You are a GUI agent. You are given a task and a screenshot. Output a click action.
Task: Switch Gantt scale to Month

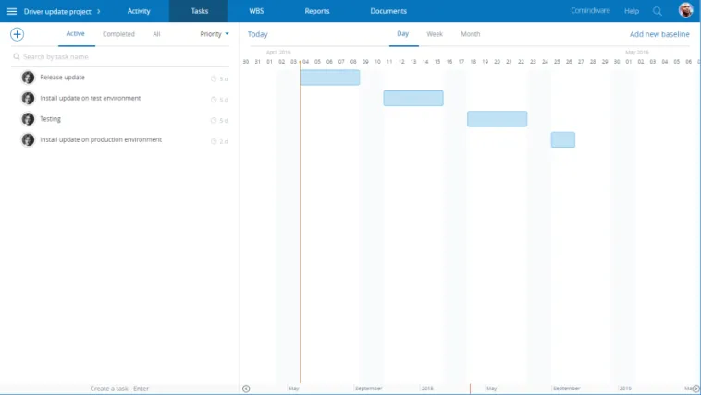click(x=471, y=34)
